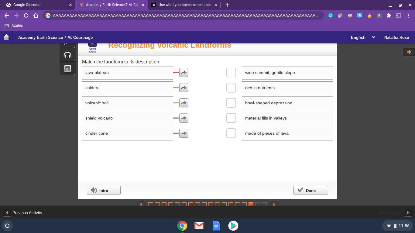Check the box beside bowl-shaped depression
The width and height of the screenshot is (415, 233).
tap(231, 103)
